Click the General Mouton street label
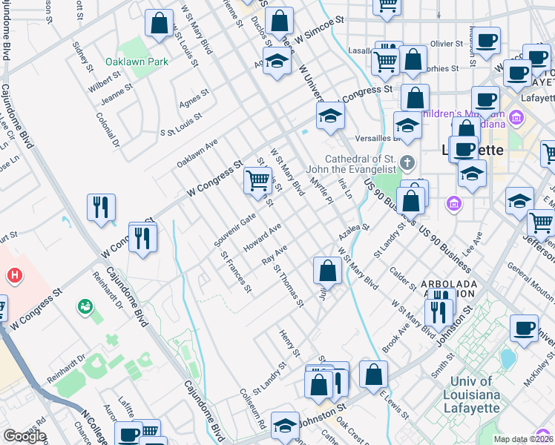The width and height of the screenshot is (555, 445). [x=531, y=282]
